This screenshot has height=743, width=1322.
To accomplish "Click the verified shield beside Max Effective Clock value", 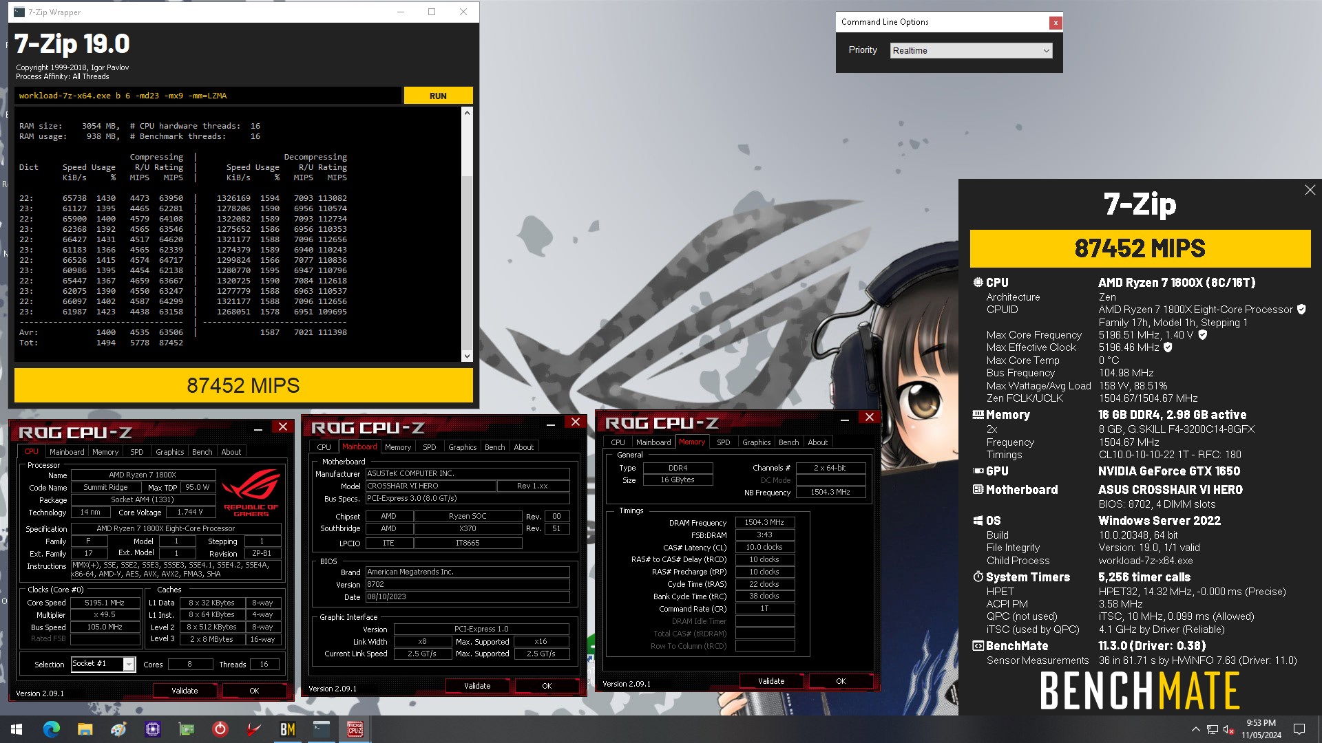I will pyautogui.click(x=1168, y=347).
